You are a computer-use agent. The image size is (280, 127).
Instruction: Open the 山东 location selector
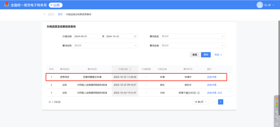[56, 5]
